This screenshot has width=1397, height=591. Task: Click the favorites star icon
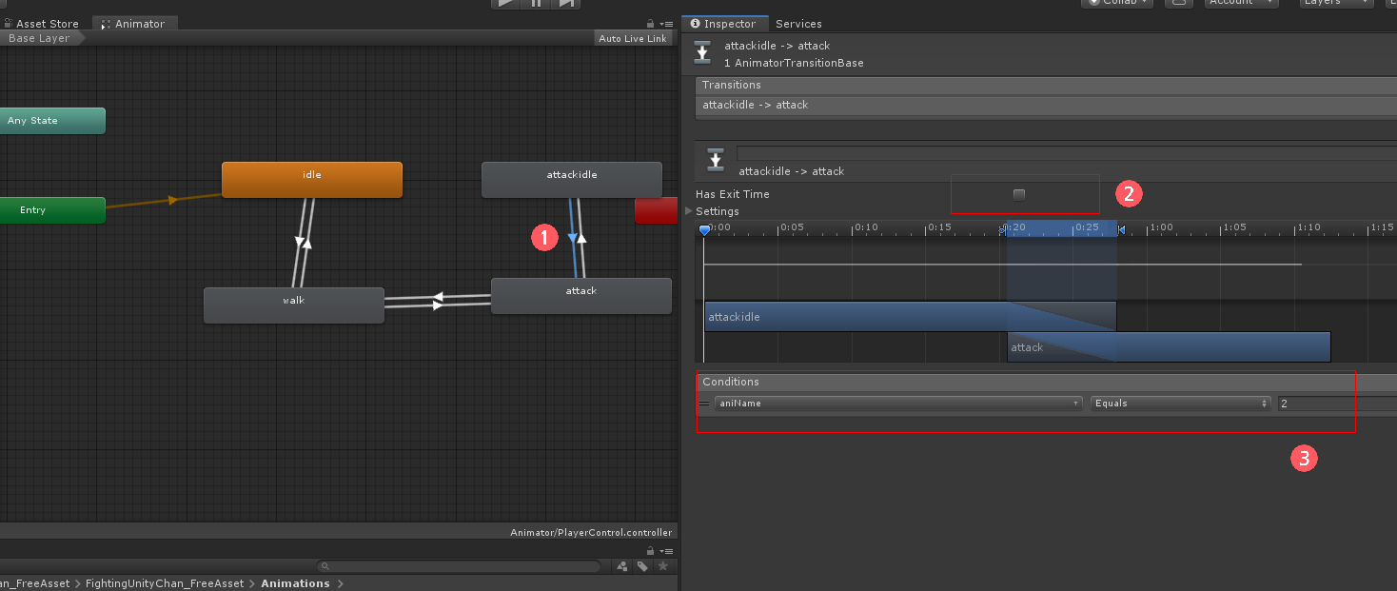click(x=663, y=566)
